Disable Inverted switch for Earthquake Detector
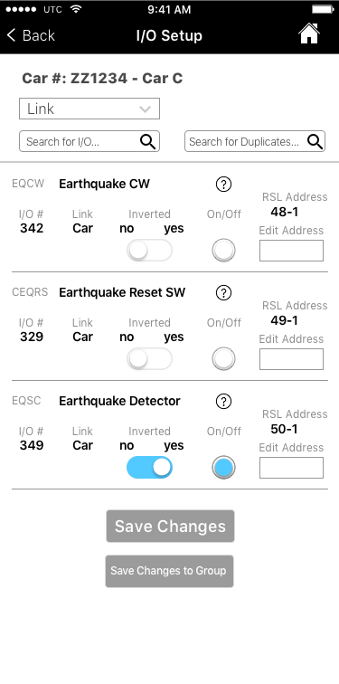 [149, 468]
